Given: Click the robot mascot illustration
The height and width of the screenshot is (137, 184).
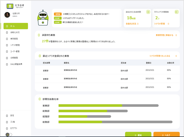Looking at the screenshot, I should pyautogui.click(x=42, y=18).
